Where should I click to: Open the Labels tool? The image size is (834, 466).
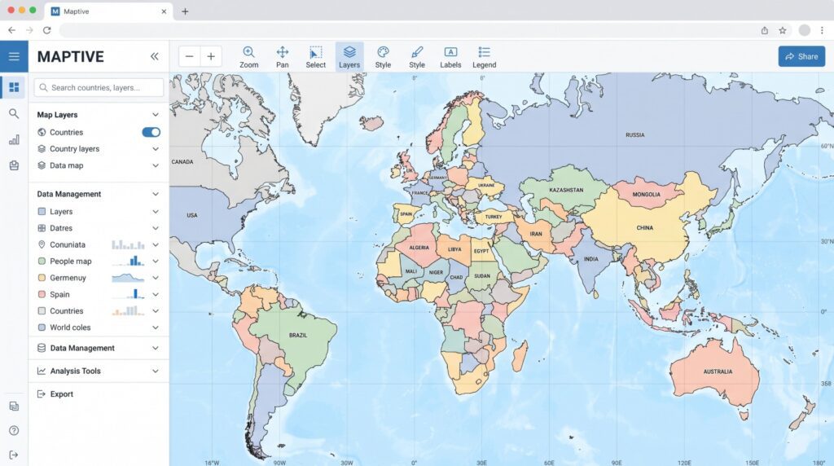(x=450, y=57)
